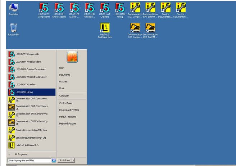Image resolution: width=236 pixels, height=166 pixels.
Task: Open LIDOS MIN Mining desktop shortcut
Action: click(120, 10)
